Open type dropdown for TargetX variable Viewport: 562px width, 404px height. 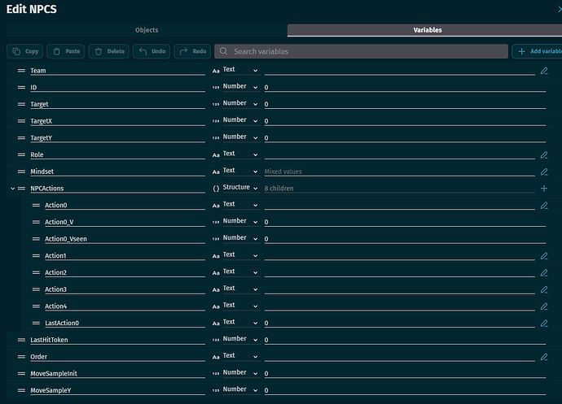240,120
